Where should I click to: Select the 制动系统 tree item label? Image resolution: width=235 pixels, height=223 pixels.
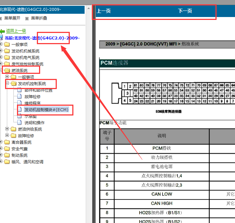(20, 155)
